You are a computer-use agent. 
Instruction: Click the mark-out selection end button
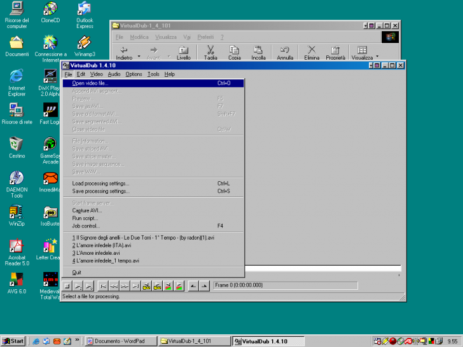click(x=204, y=286)
